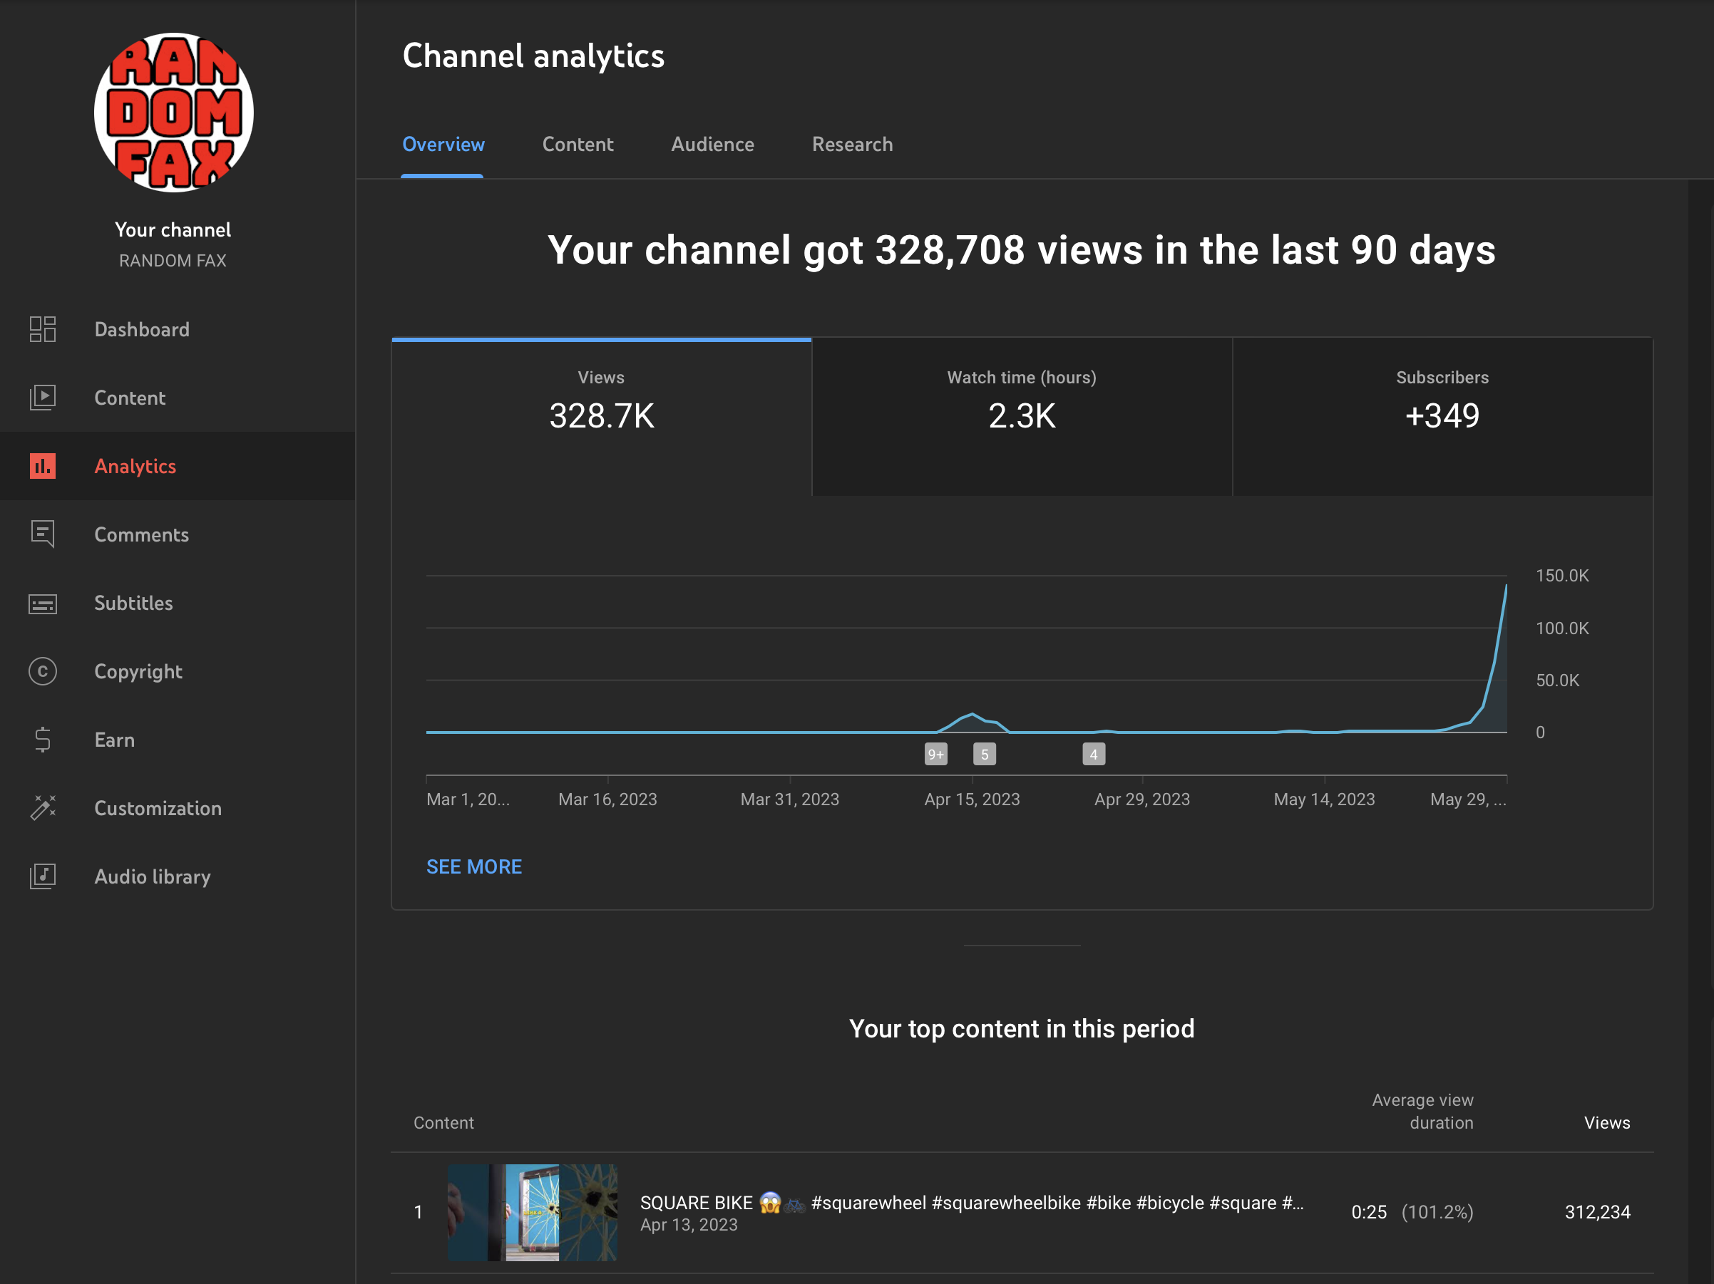Viewport: 1714px width, 1284px height.
Task: Click the SEE MORE link
Action: (x=473, y=866)
